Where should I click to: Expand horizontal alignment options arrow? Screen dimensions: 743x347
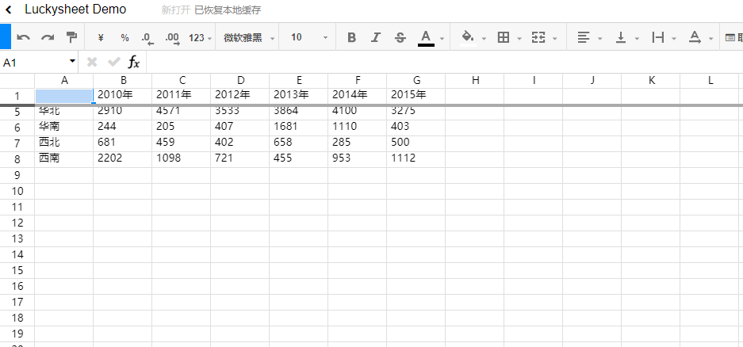tap(600, 38)
